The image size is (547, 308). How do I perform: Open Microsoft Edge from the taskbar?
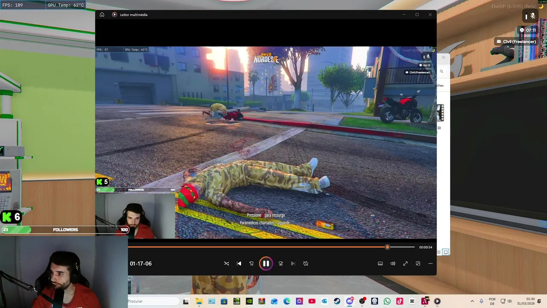pyautogui.click(x=287, y=301)
